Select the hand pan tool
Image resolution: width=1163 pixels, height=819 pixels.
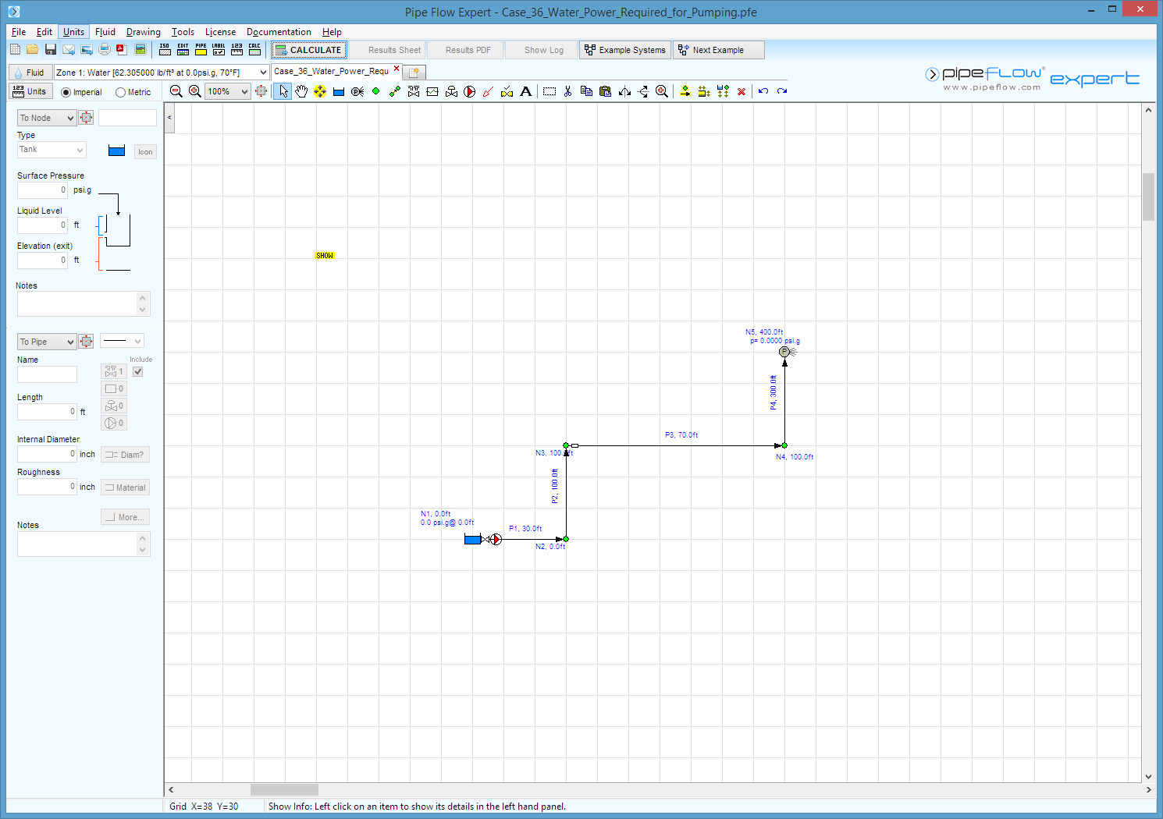(301, 91)
